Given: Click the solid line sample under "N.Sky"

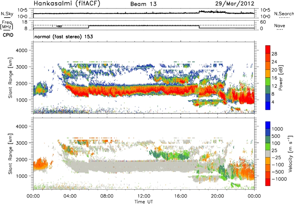Looking at the screenshot, I should (7, 17).
